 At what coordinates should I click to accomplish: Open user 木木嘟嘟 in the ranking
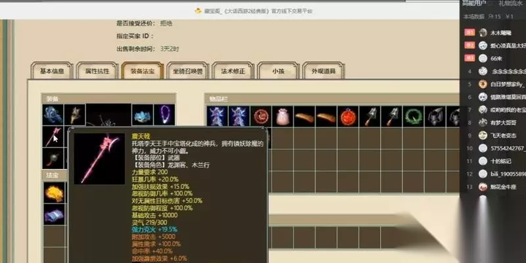501,33
